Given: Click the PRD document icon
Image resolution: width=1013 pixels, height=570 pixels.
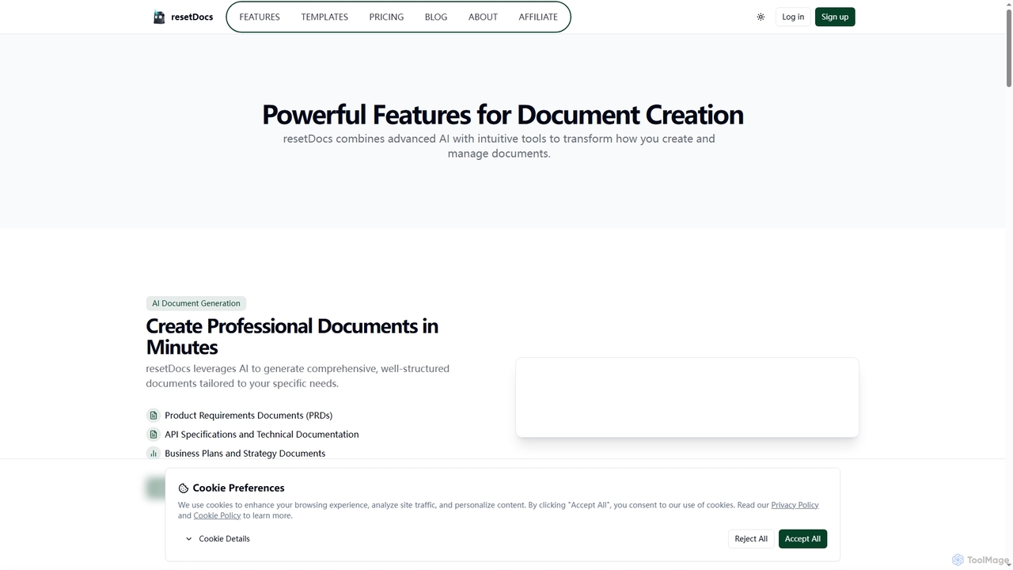Looking at the screenshot, I should tap(154, 415).
